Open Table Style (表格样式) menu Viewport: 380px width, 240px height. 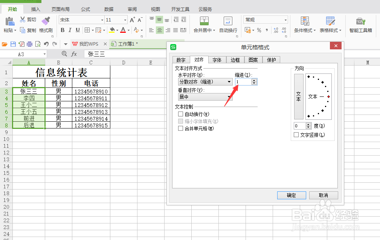tap(330, 24)
